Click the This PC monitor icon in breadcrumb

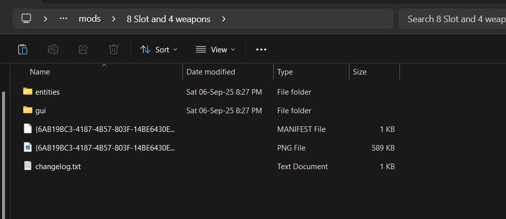point(26,18)
